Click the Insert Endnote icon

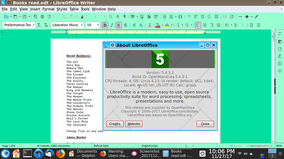203,17
